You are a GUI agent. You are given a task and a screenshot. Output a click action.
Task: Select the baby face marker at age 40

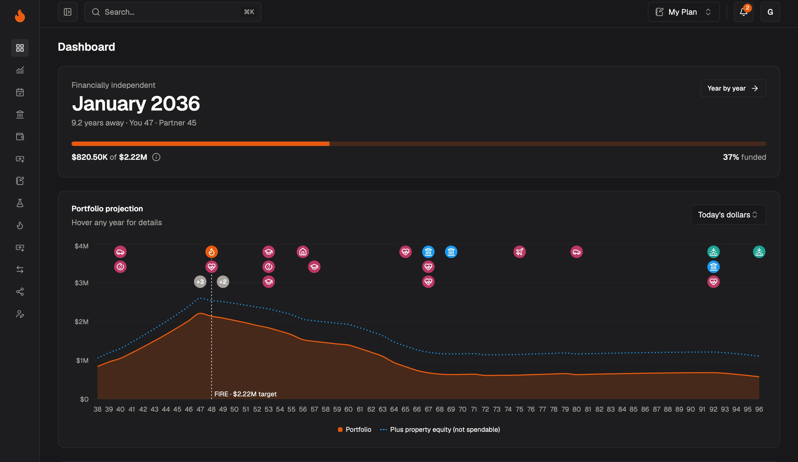point(120,267)
